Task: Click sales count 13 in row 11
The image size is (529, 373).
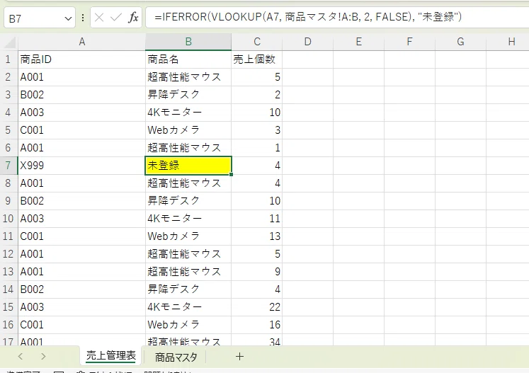Action: (257, 236)
